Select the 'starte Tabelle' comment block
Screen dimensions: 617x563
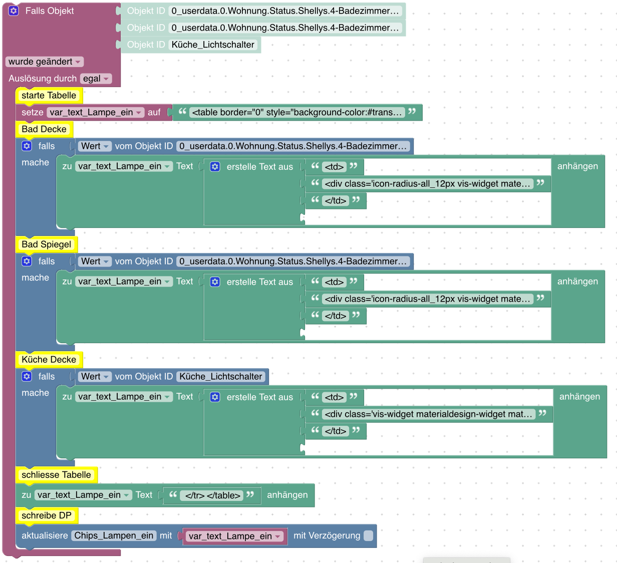tap(49, 95)
